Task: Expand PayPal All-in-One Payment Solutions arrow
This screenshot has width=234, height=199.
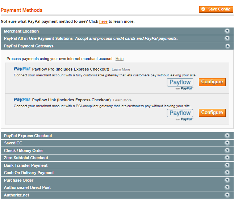Action: point(227,38)
